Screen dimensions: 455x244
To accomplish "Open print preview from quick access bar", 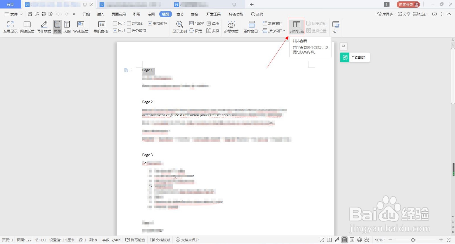I will click(x=51, y=14).
